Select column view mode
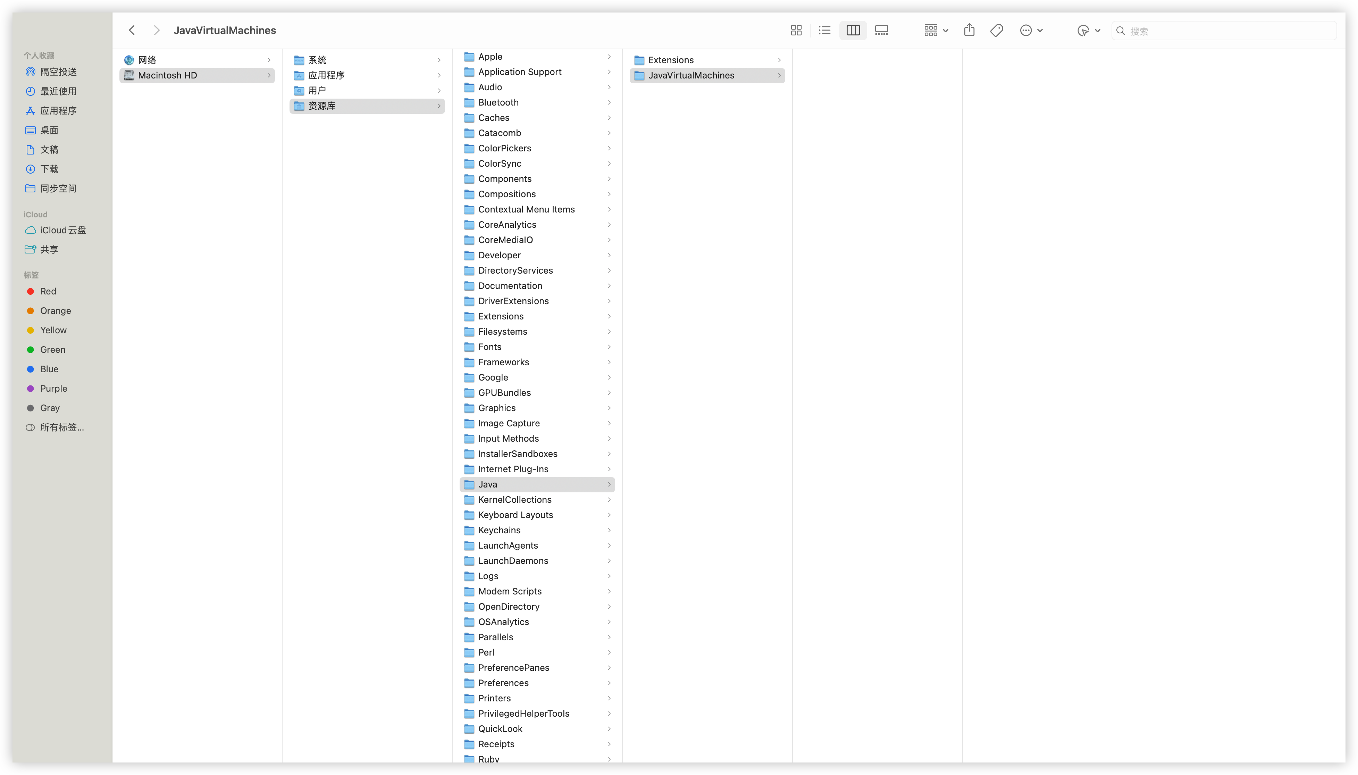This screenshot has height=775, width=1358. pos(853,30)
